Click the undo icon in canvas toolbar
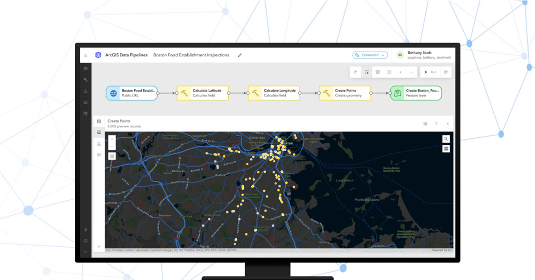The width and height of the screenshot is (535, 280). pyautogui.click(x=355, y=72)
